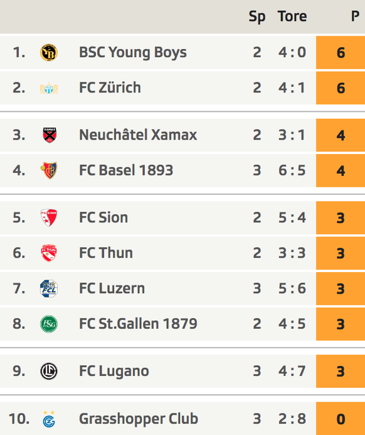This screenshot has height=435, width=365.
Task: Click the orange points cell for FC Lugano
Action: click(341, 371)
